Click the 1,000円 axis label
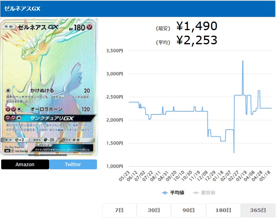276x221 pixels. coord(115,166)
